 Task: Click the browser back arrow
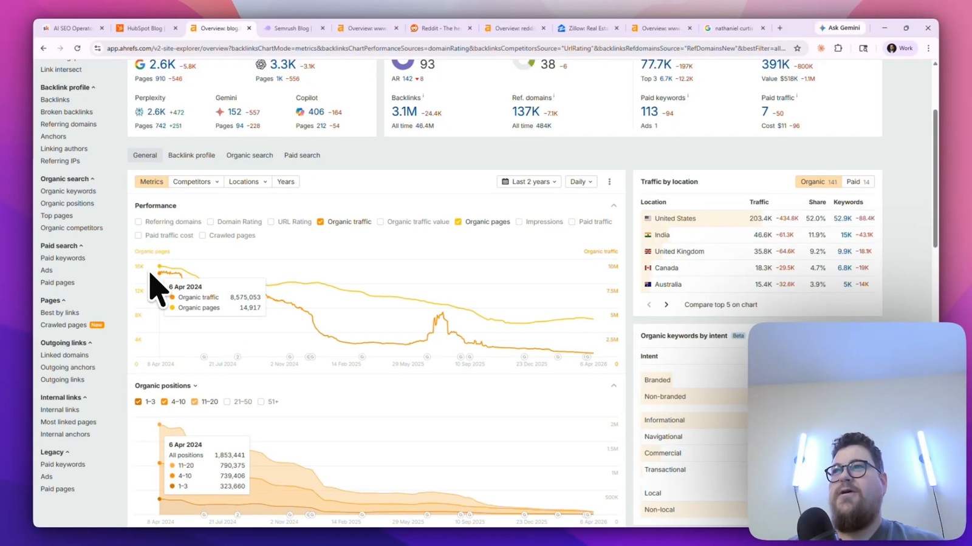tap(43, 48)
